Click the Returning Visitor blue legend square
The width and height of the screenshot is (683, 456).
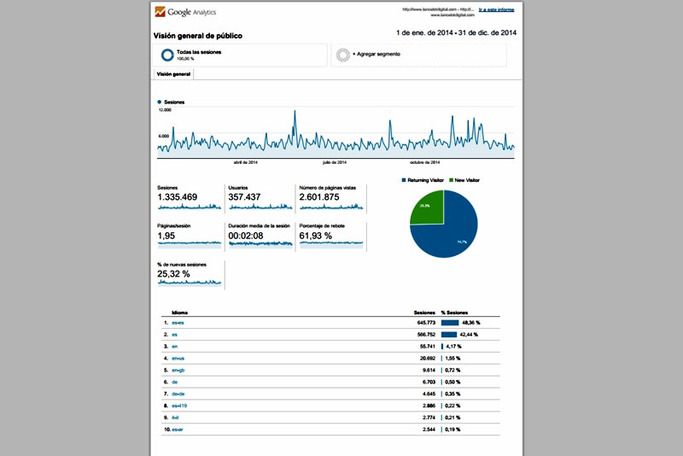pyautogui.click(x=403, y=180)
